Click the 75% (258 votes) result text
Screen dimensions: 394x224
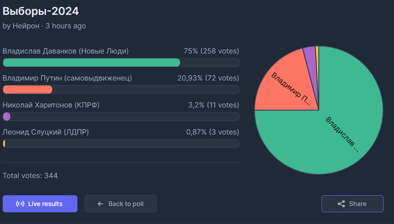(211, 51)
